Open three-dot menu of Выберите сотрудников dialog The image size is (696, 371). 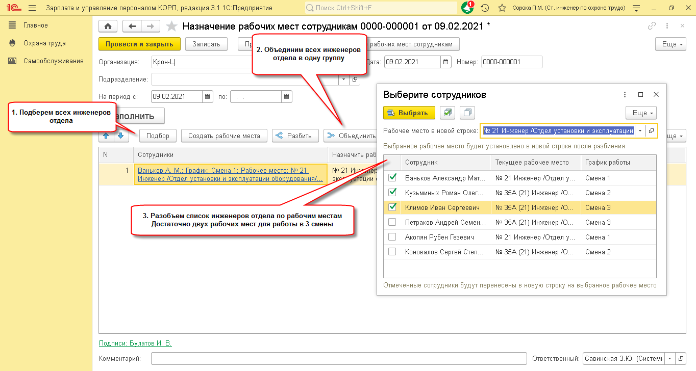point(625,94)
